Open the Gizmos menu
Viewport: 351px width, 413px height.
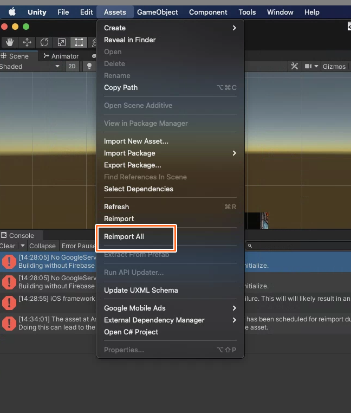click(334, 66)
